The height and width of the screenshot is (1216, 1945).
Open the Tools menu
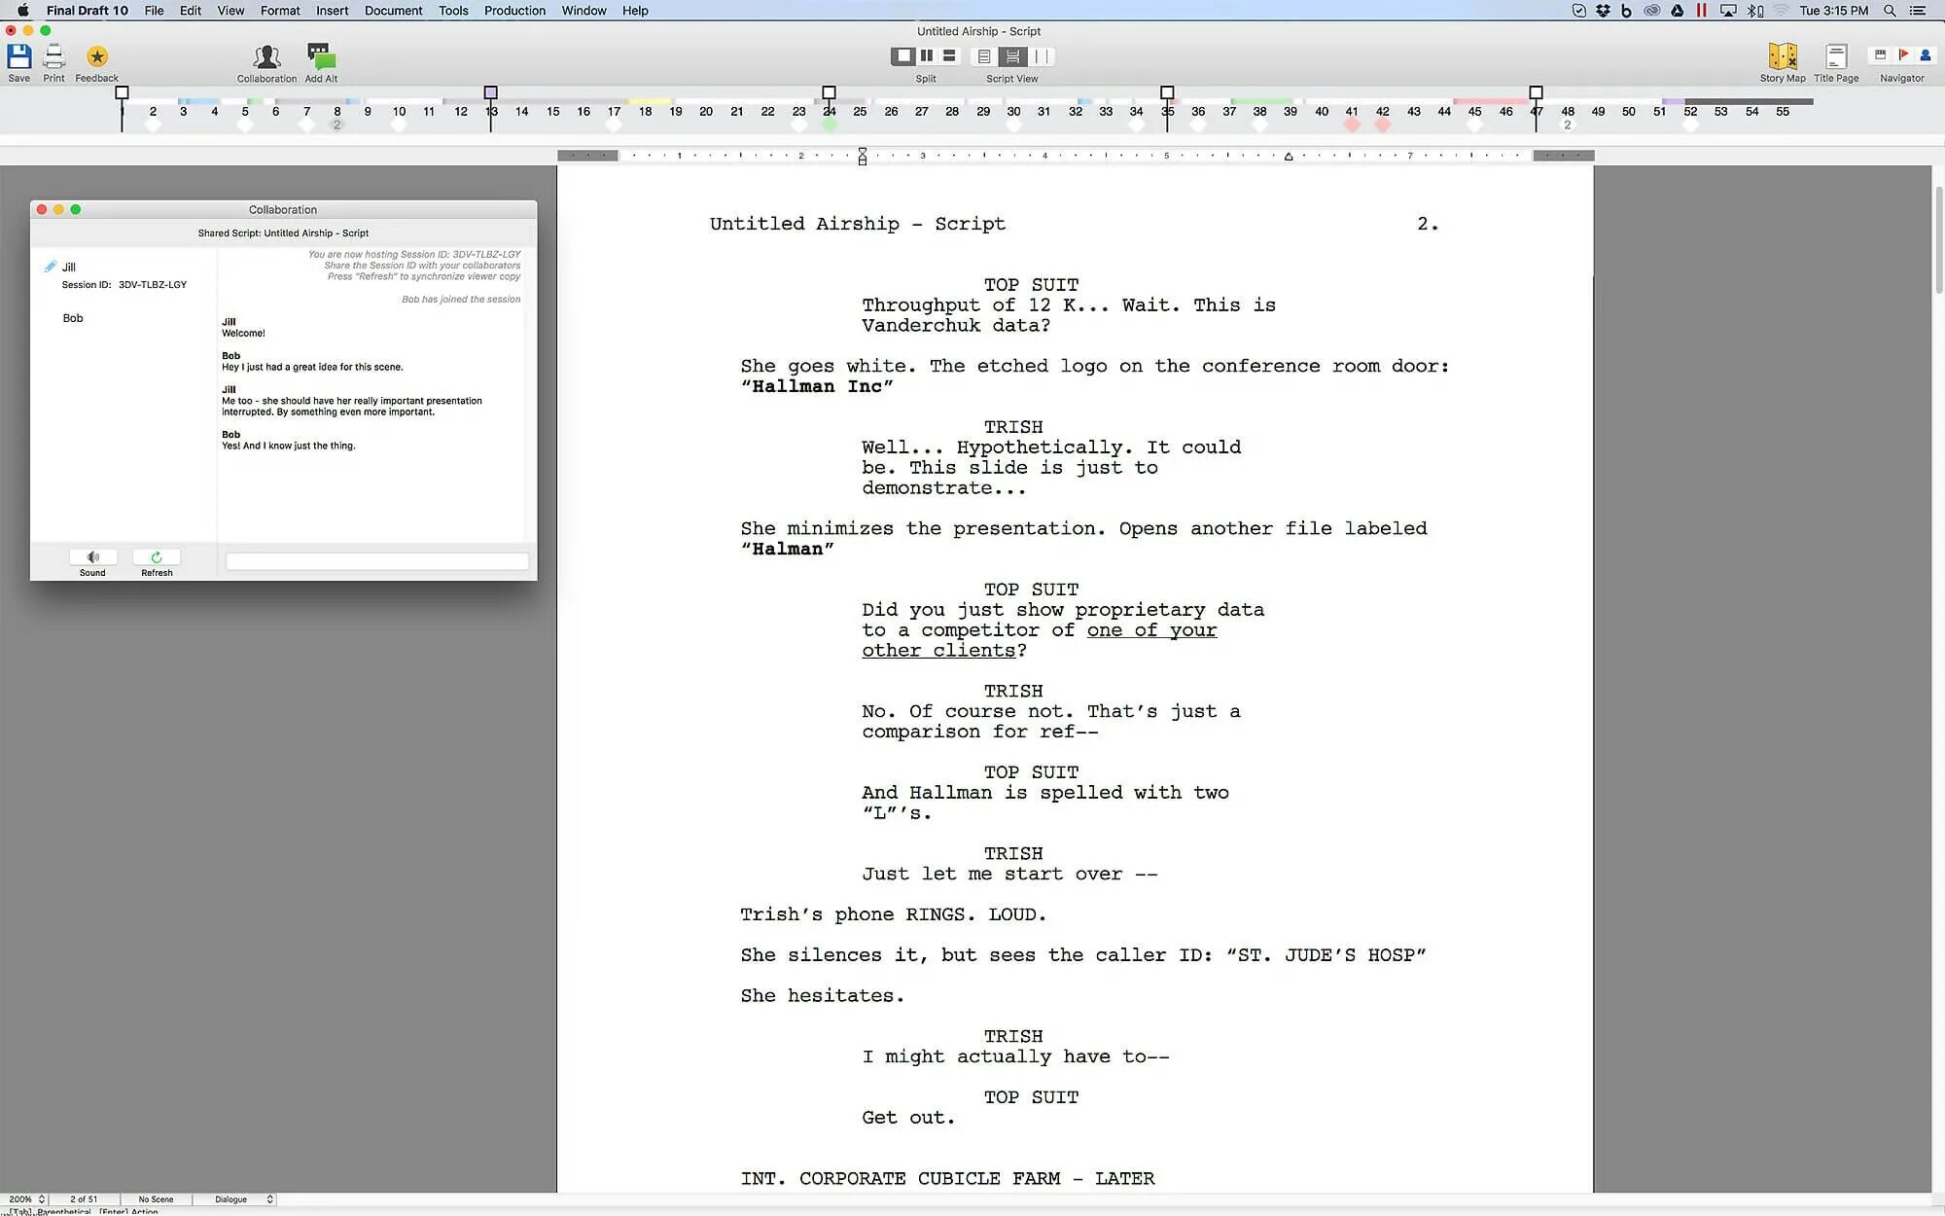(452, 10)
